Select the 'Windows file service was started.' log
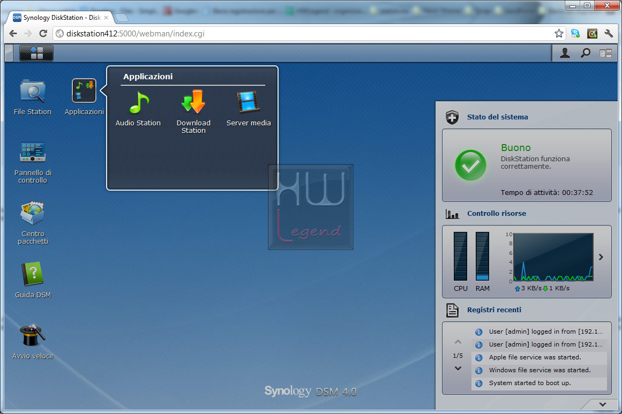The width and height of the screenshot is (622, 414). pyautogui.click(x=539, y=371)
